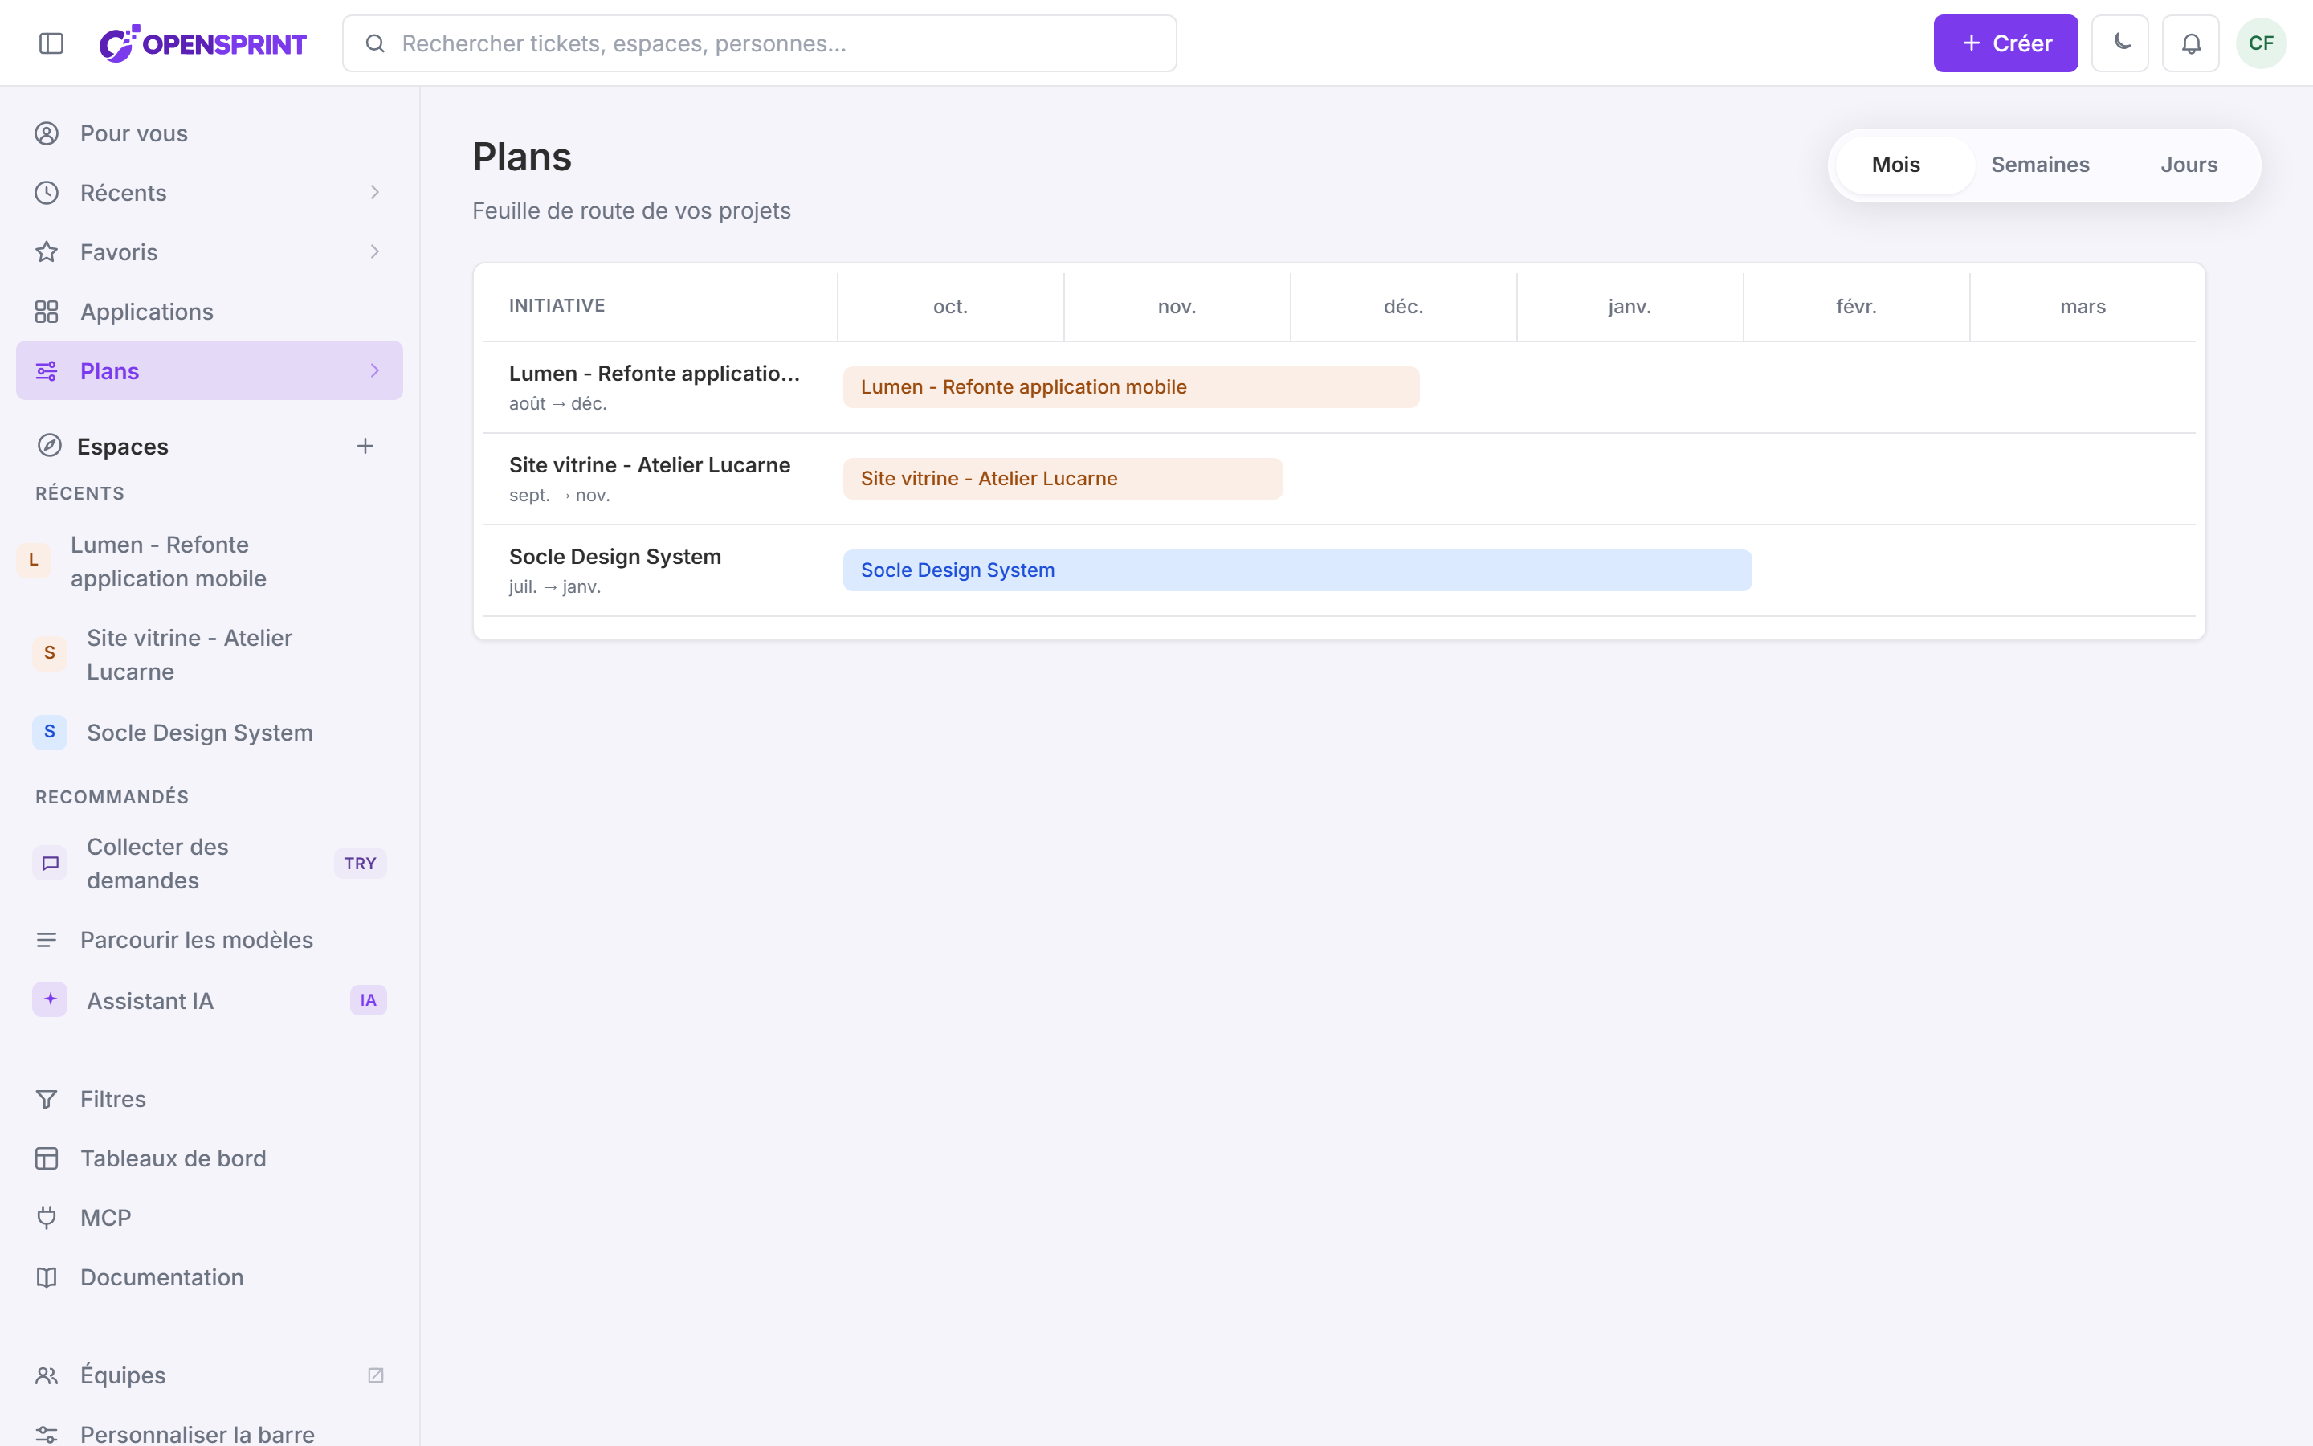Open notifications with the bell icon
Image resolution: width=2313 pixels, height=1446 pixels.
2191,43
